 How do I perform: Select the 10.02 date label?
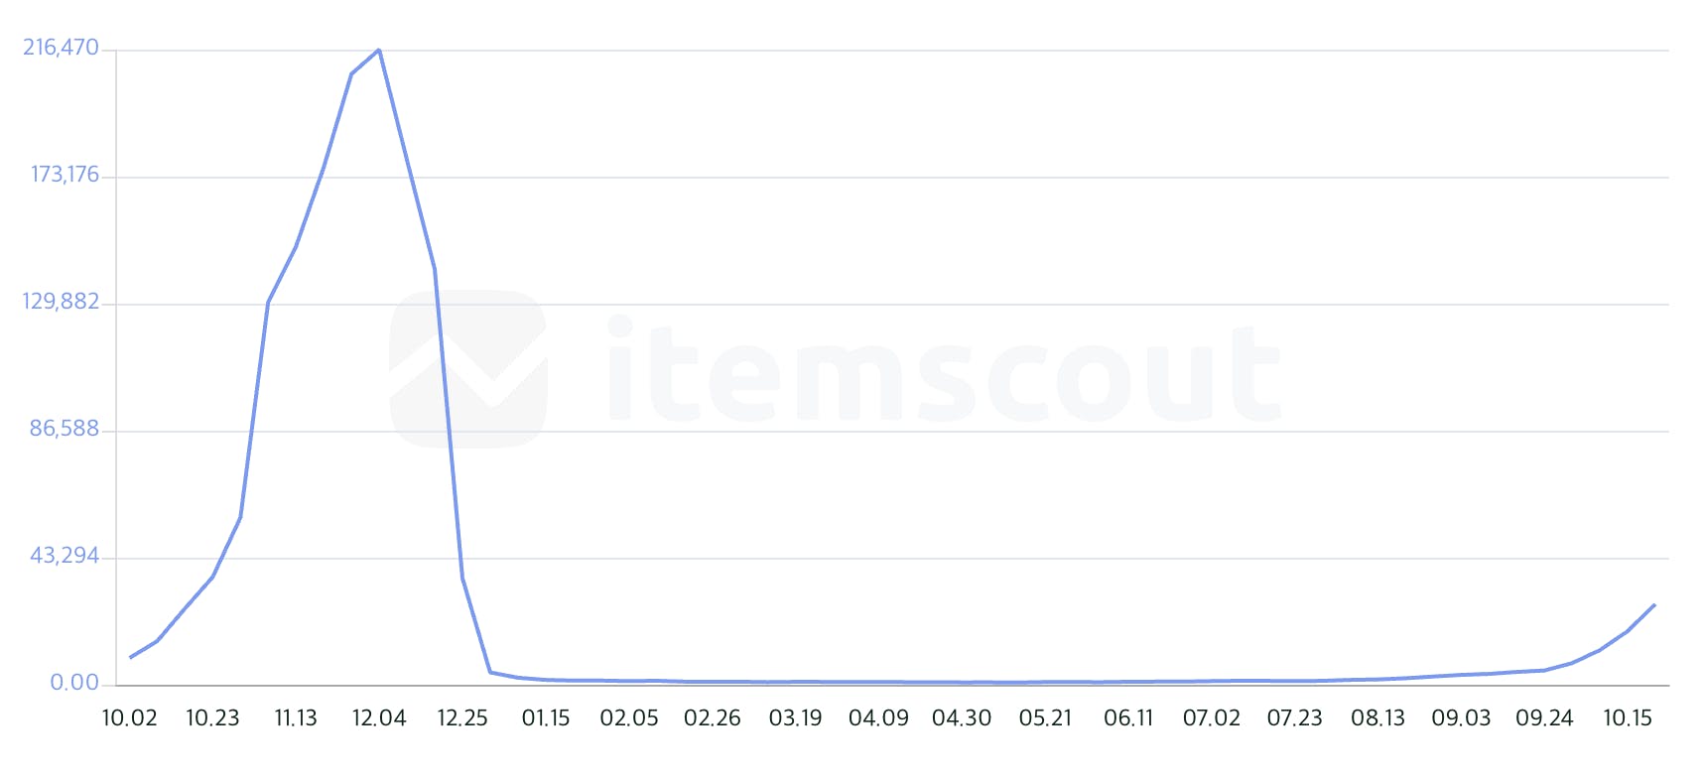pyautogui.click(x=130, y=718)
